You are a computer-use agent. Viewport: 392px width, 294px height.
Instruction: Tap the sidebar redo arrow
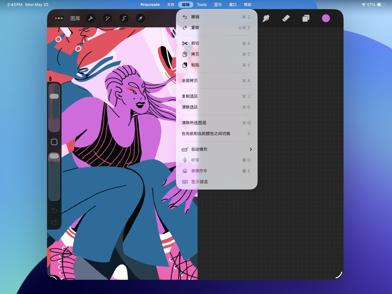coord(54,222)
